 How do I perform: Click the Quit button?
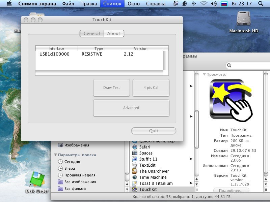(154, 131)
